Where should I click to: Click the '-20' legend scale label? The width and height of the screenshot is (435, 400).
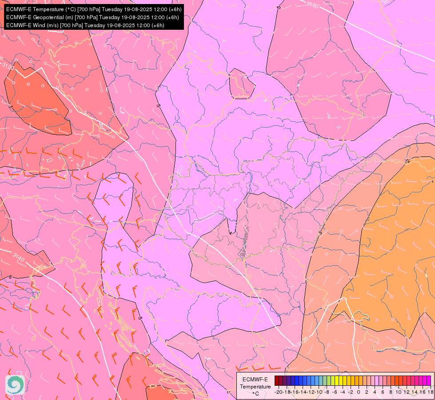[x=278, y=392]
